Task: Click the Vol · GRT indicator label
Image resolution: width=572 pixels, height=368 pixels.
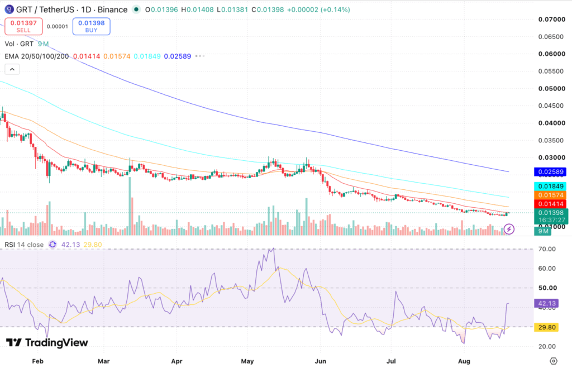Action: pyautogui.click(x=19, y=44)
